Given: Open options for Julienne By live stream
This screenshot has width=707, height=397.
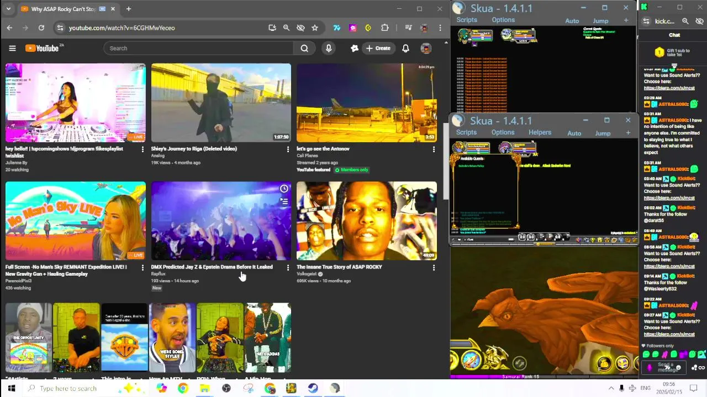Looking at the screenshot, I should tap(143, 149).
